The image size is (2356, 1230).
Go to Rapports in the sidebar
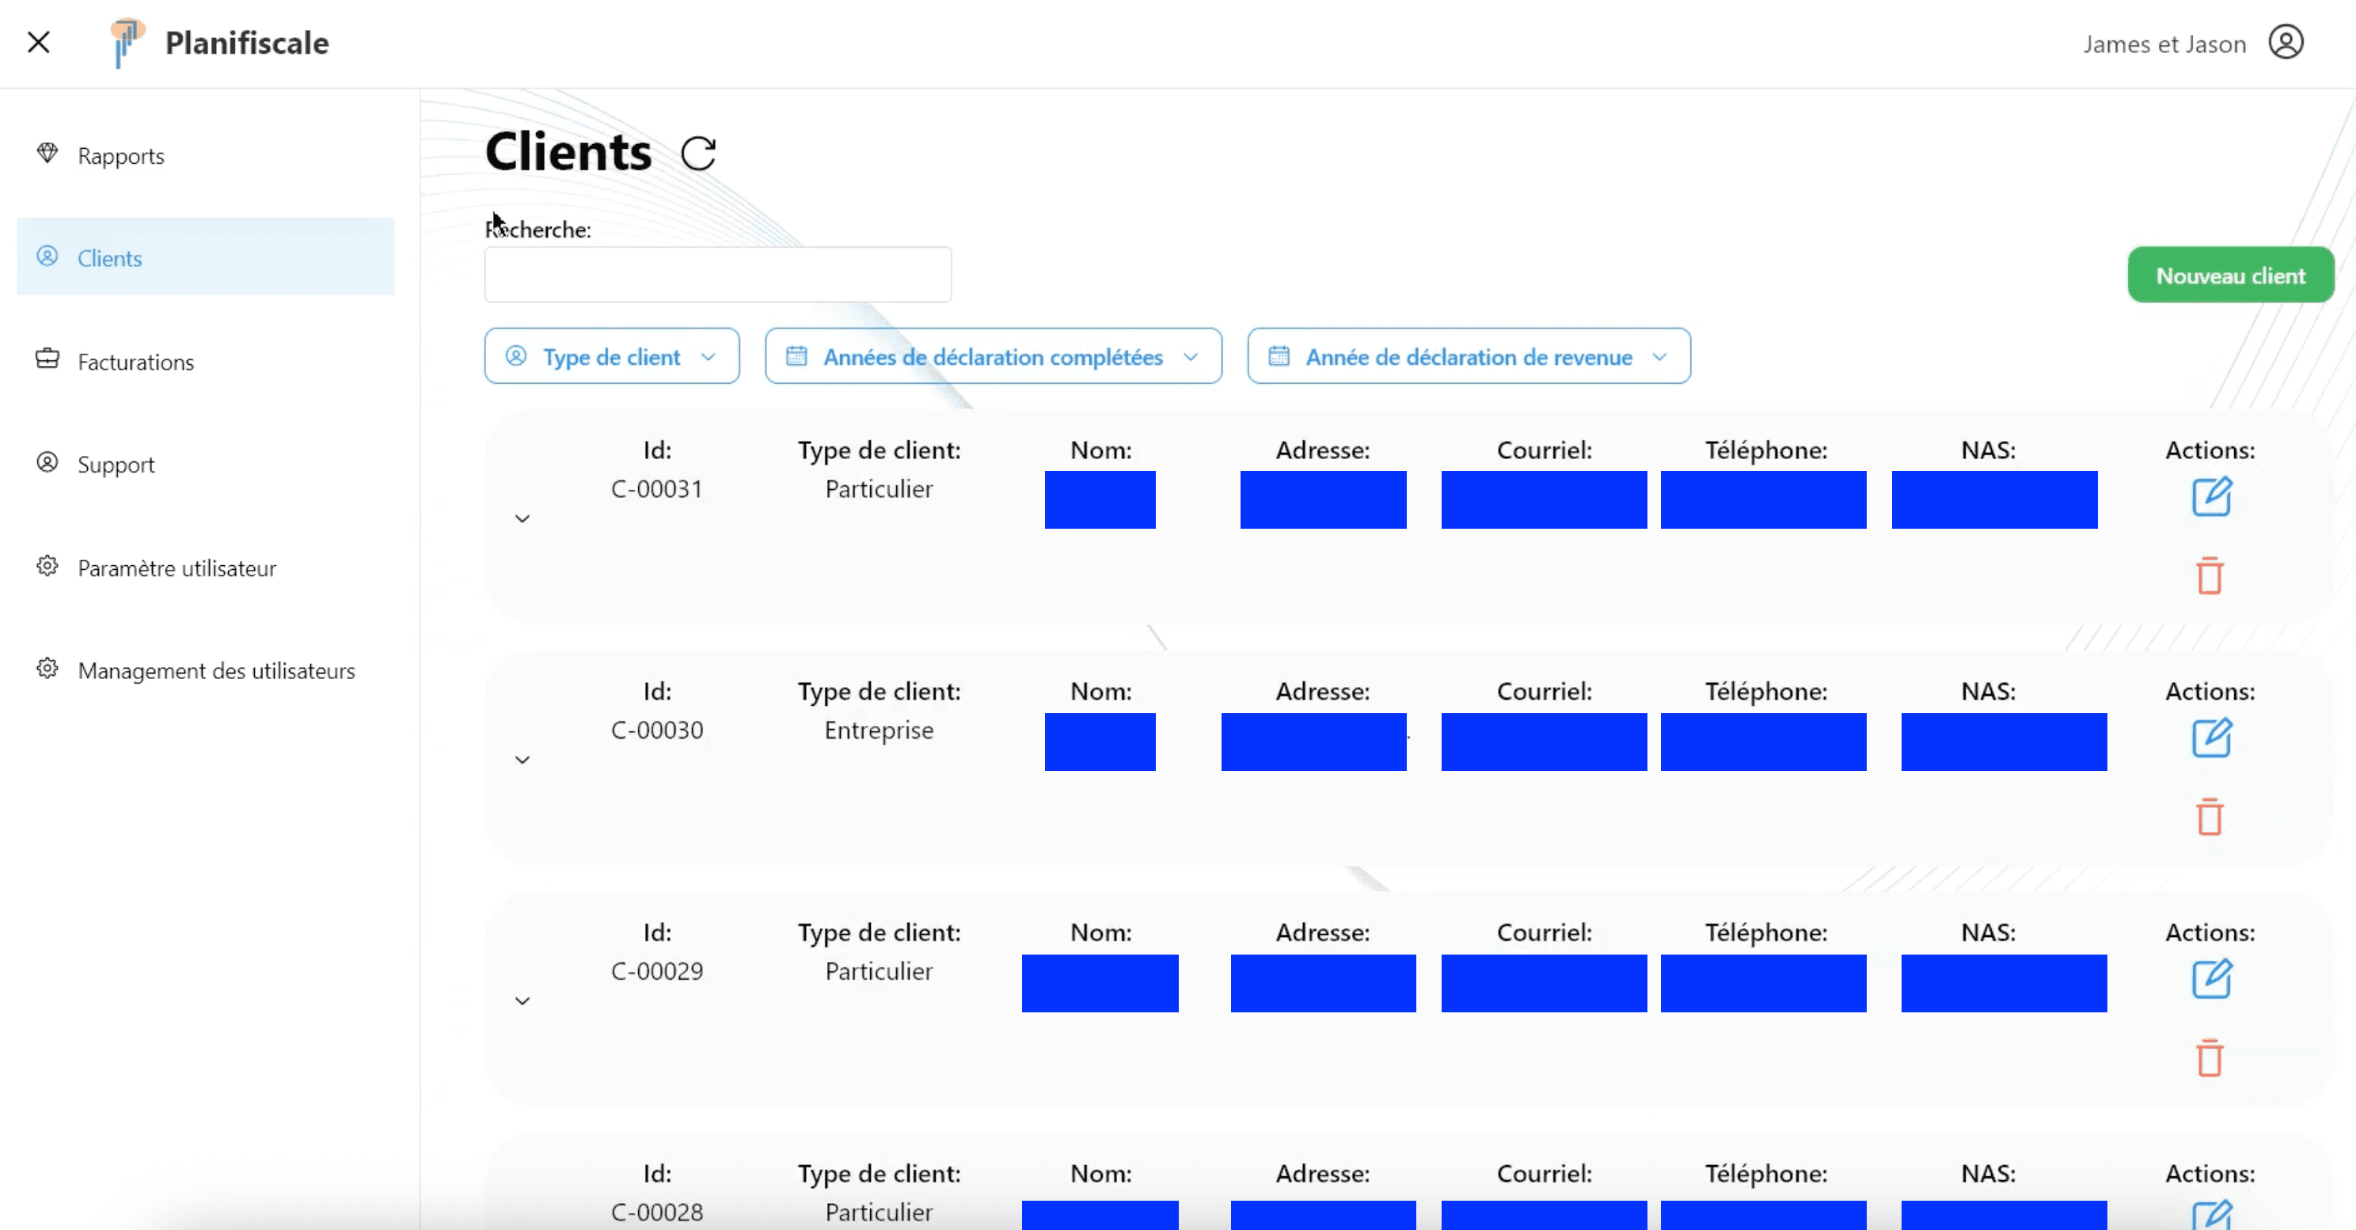click(x=120, y=157)
